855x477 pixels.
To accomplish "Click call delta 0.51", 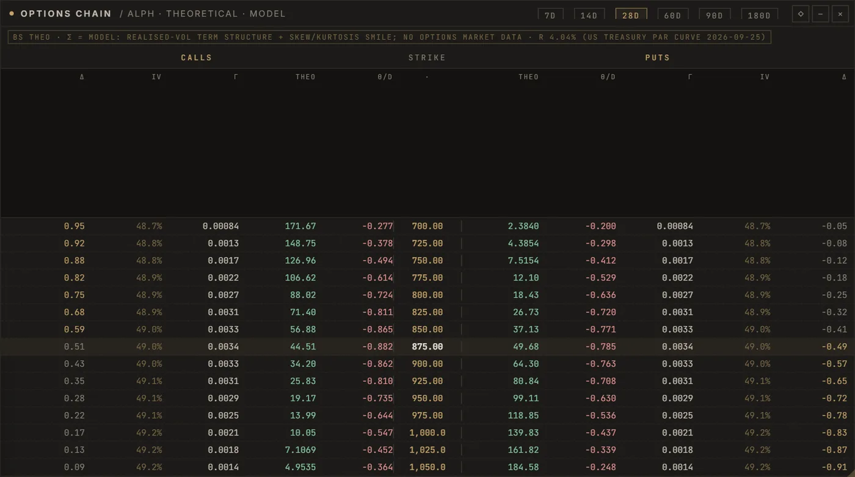I will point(75,346).
